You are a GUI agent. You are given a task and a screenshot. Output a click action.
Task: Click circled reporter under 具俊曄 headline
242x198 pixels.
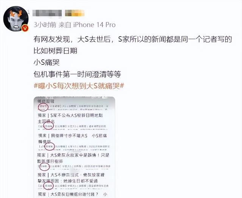click(x=50, y=146)
